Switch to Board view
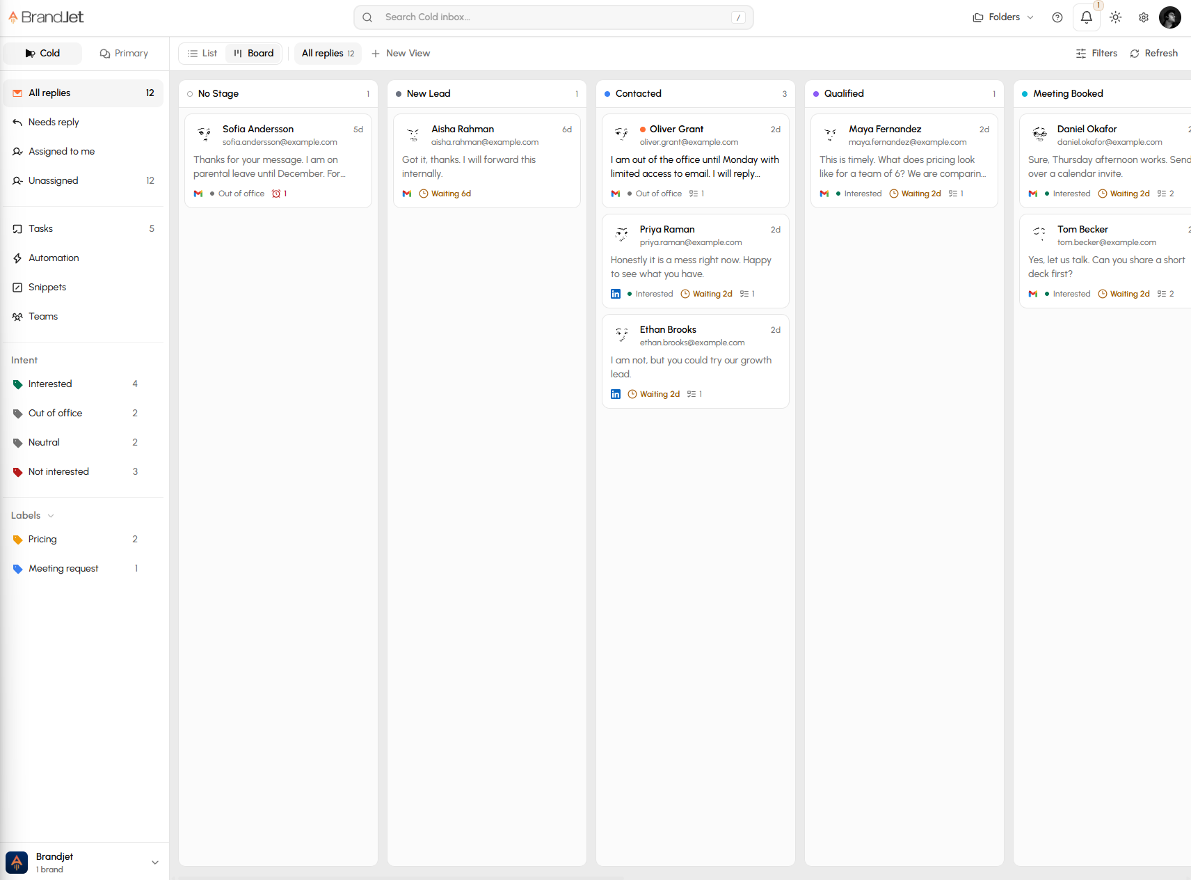This screenshot has width=1191, height=880. (253, 54)
